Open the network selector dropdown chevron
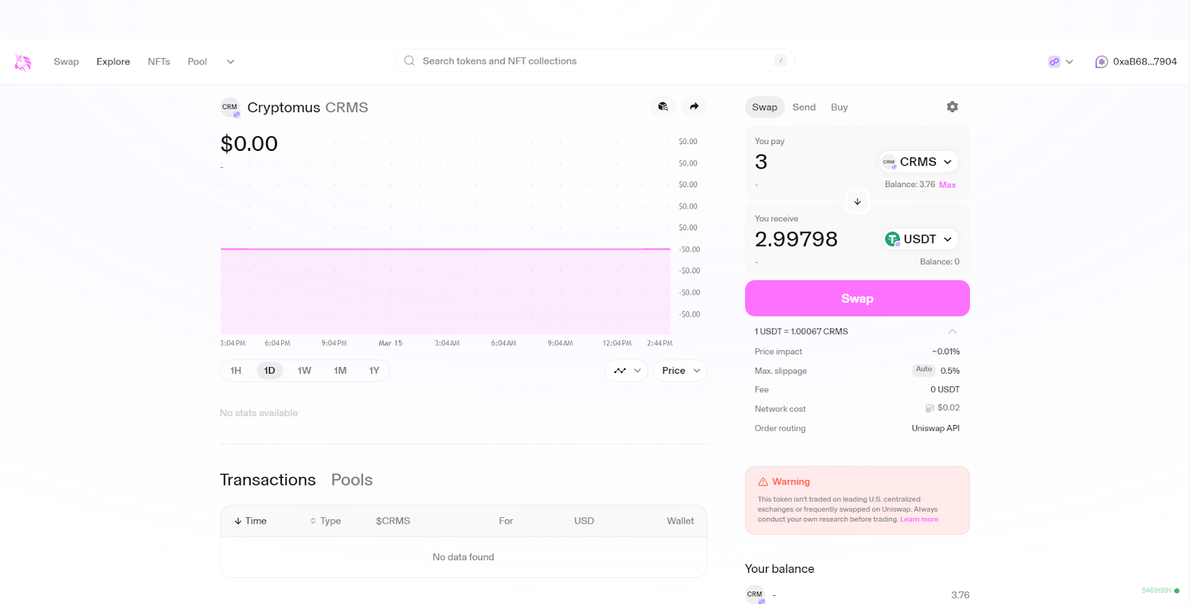Image resolution: width=1190 pixels, height=604 pixels. tap(1070, 62)
